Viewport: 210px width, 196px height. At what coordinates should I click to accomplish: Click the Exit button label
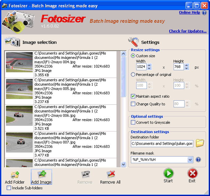click(192, 181)
